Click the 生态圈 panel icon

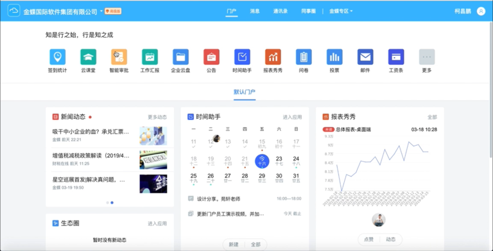pyautogui.click(x=55, y=223)
